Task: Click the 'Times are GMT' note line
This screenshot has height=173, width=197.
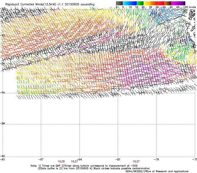Action: click(x=84, y=166)
